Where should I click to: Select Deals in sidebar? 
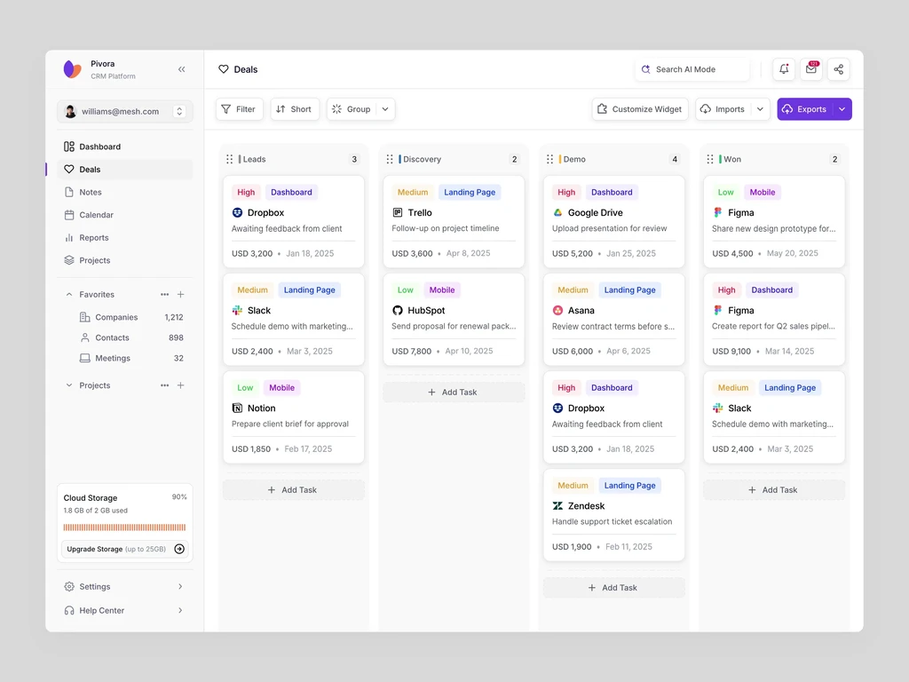124,170
